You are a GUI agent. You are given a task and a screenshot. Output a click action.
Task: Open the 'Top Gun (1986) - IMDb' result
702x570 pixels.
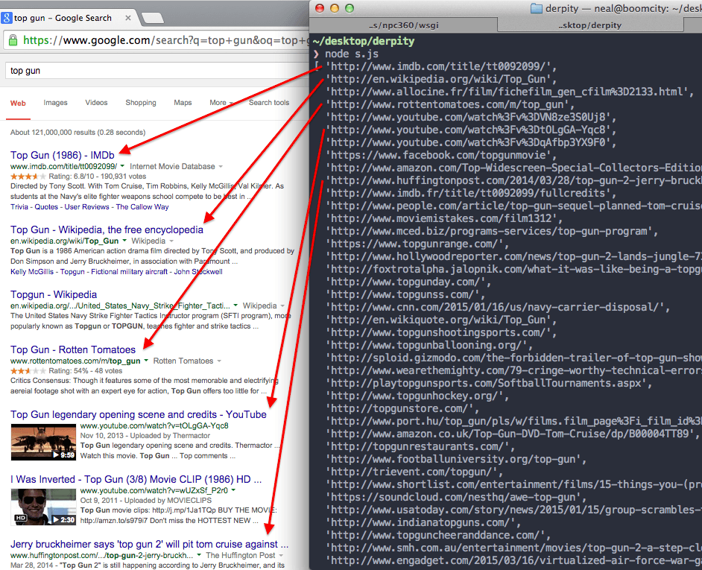point(63,156)
